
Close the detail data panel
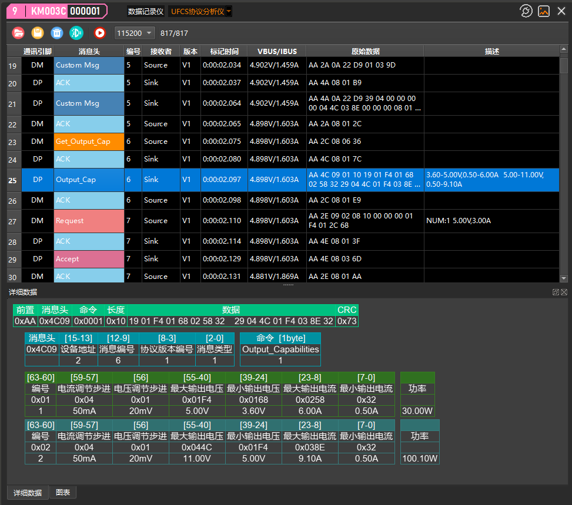[564, 292]
